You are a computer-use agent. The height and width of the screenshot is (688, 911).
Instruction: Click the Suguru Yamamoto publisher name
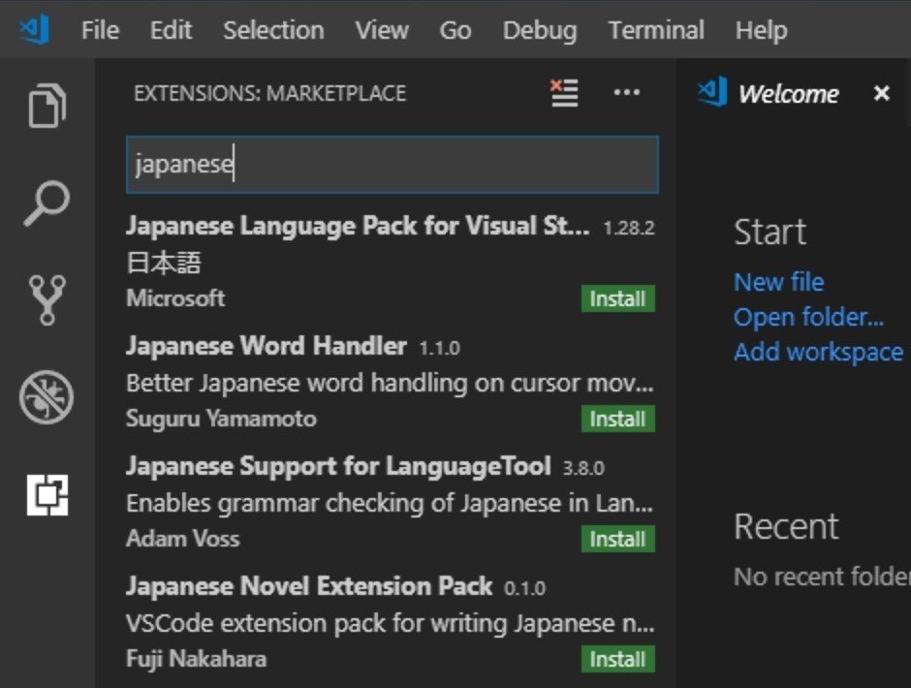[x=221, y=419]
